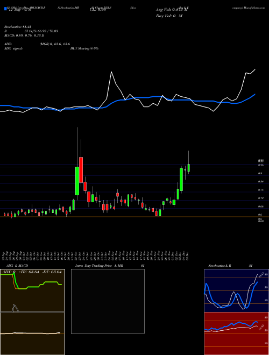
Task: Select the '12 Day' moving average label
Action: click(19, 10)
